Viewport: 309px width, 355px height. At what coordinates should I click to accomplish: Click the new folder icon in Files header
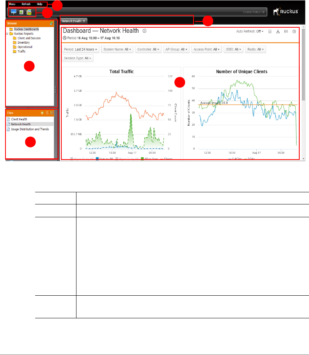click(x=42, y=113)
